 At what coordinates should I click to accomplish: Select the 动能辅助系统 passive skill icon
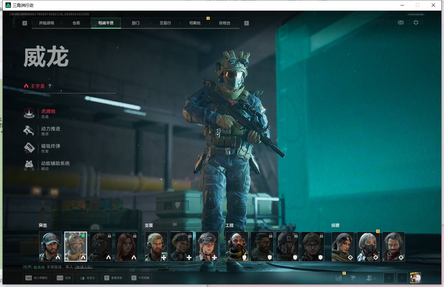pos(29,166)
